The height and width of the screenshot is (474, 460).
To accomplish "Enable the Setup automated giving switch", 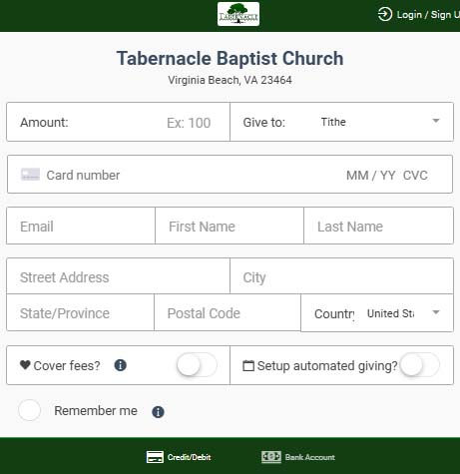I will pos(419,365).
